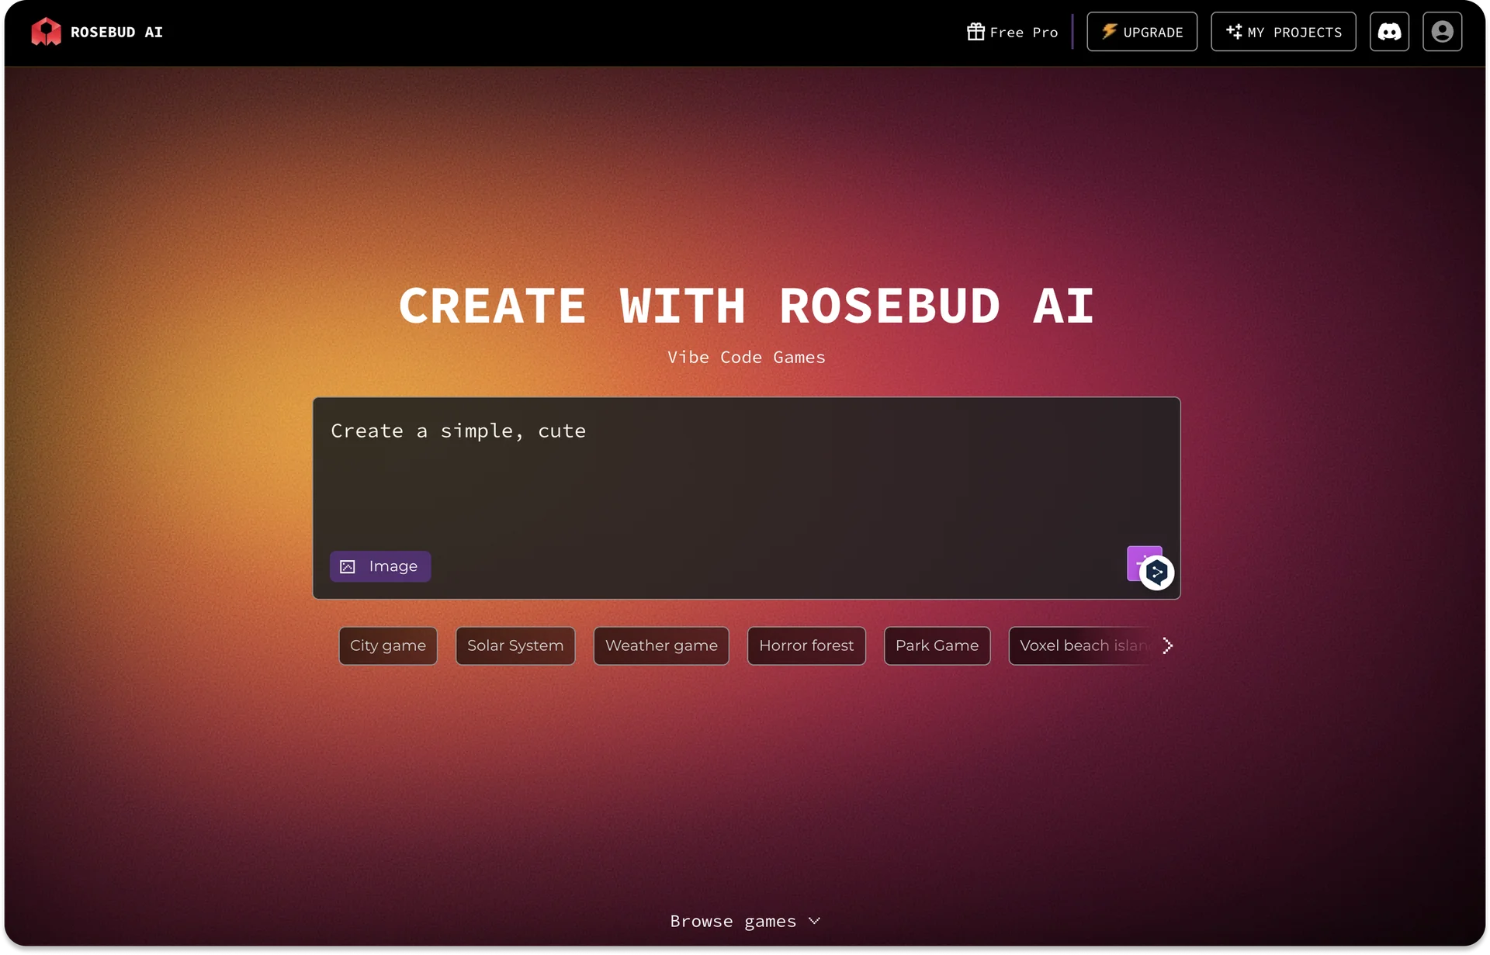Click the UPGRADE button
This screenshot has width=1490, height=955.
pyautogui.click(x=1142, y=31)
